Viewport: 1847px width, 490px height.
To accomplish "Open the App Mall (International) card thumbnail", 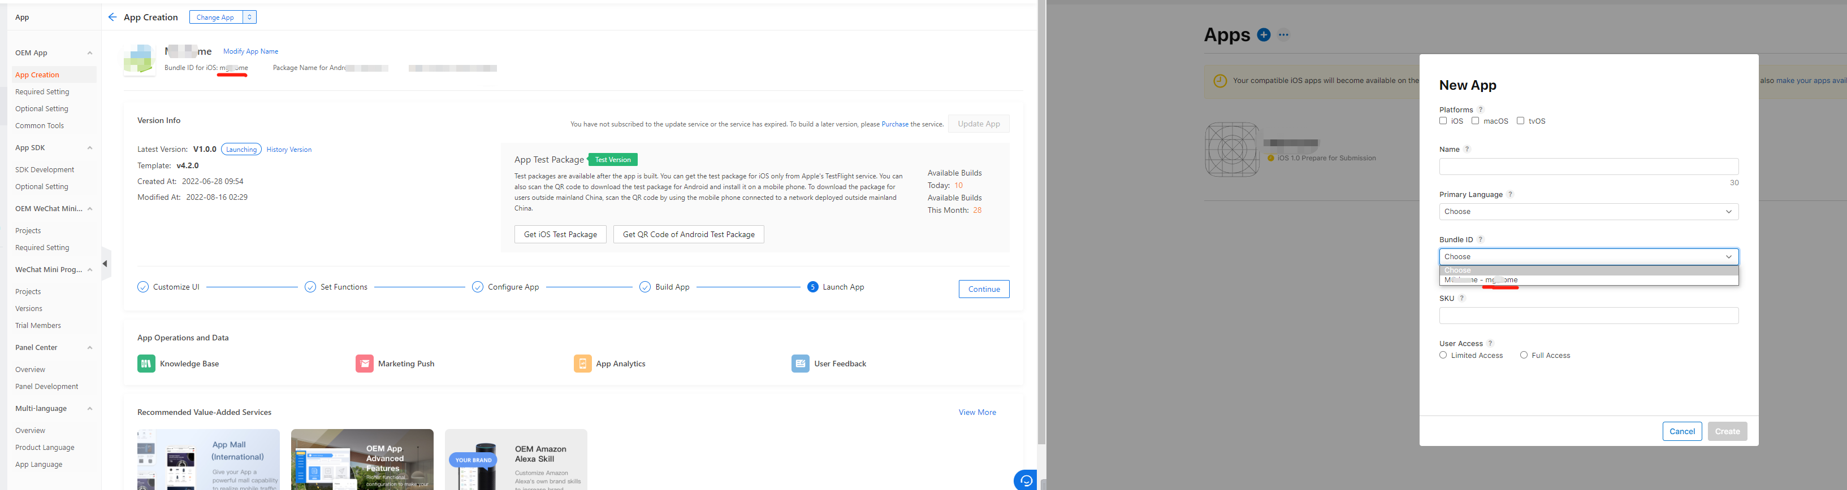I will pos(208,460).
